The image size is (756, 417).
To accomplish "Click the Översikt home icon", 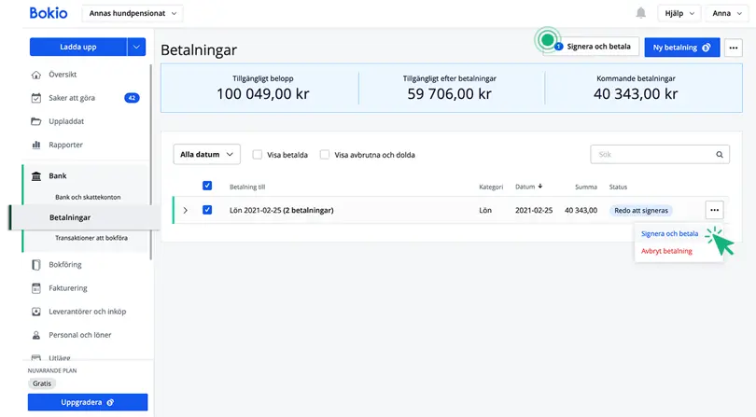I will 36,75.
